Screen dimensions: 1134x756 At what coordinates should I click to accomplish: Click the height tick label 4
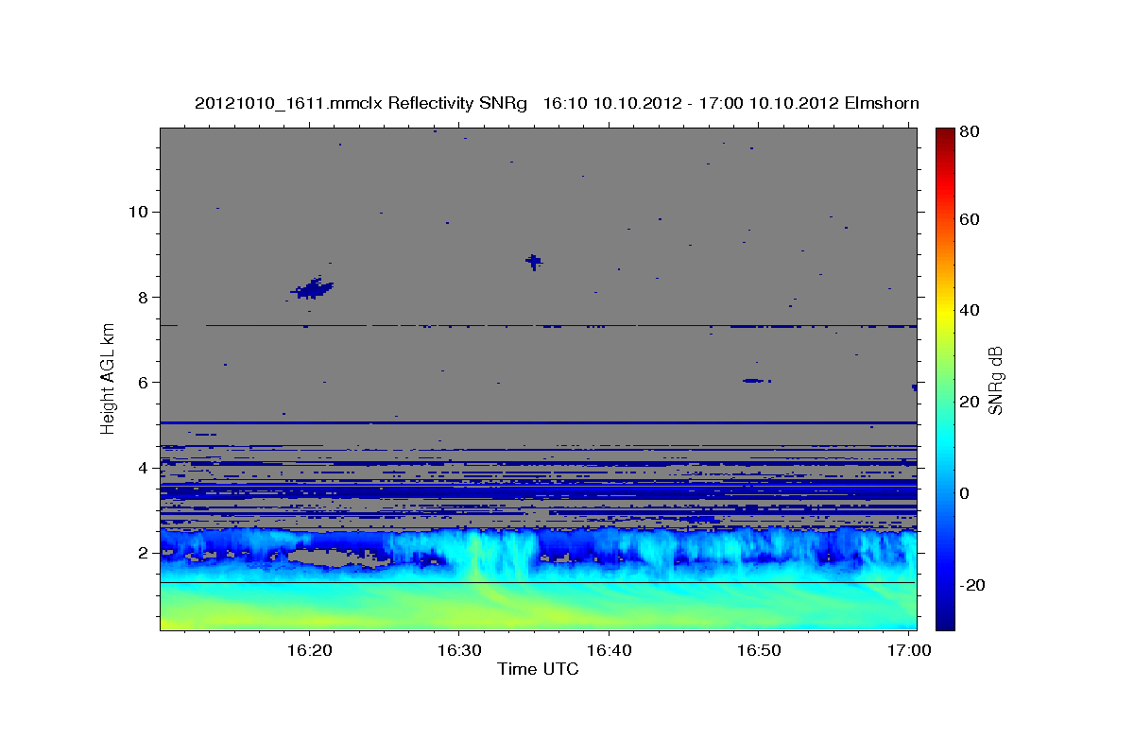point(143,468)
